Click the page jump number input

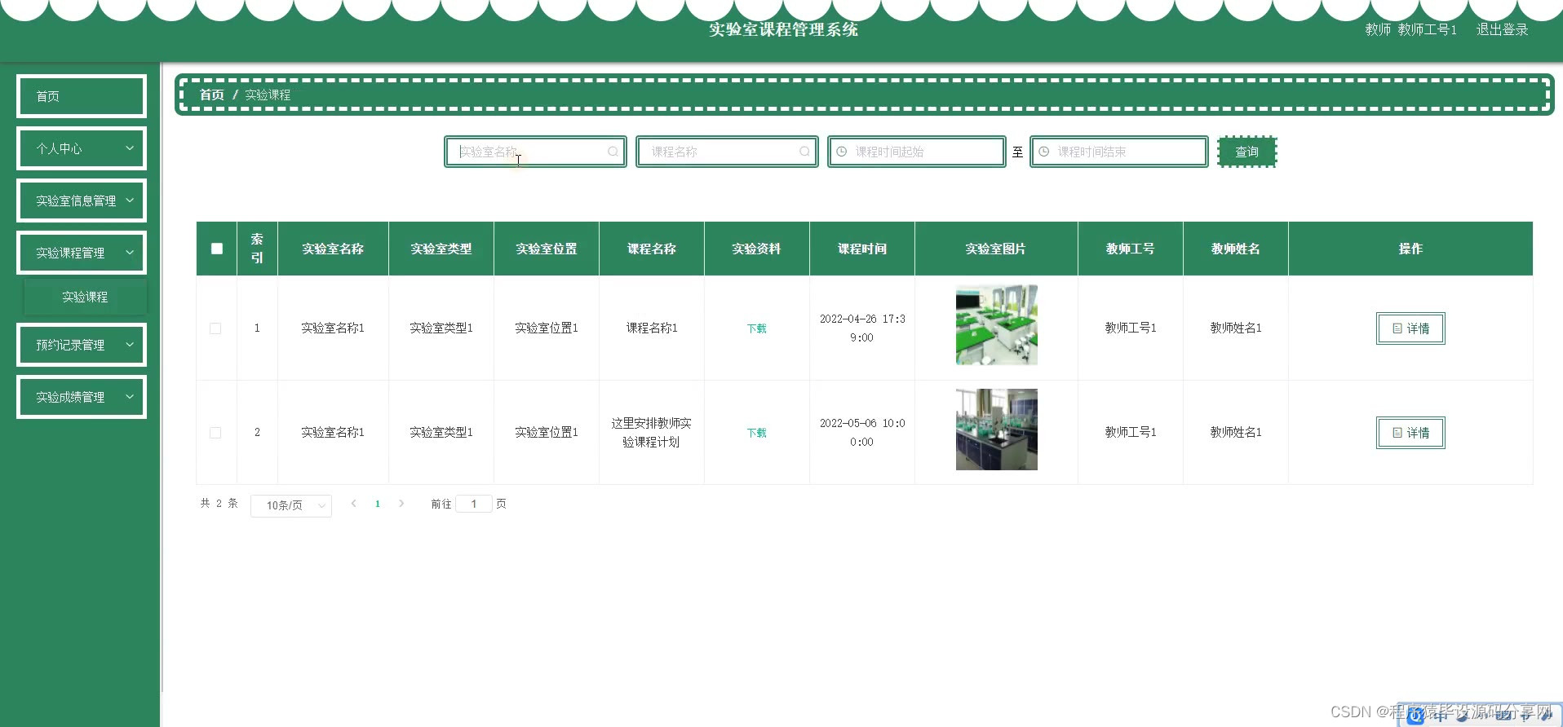pos(473,504)
